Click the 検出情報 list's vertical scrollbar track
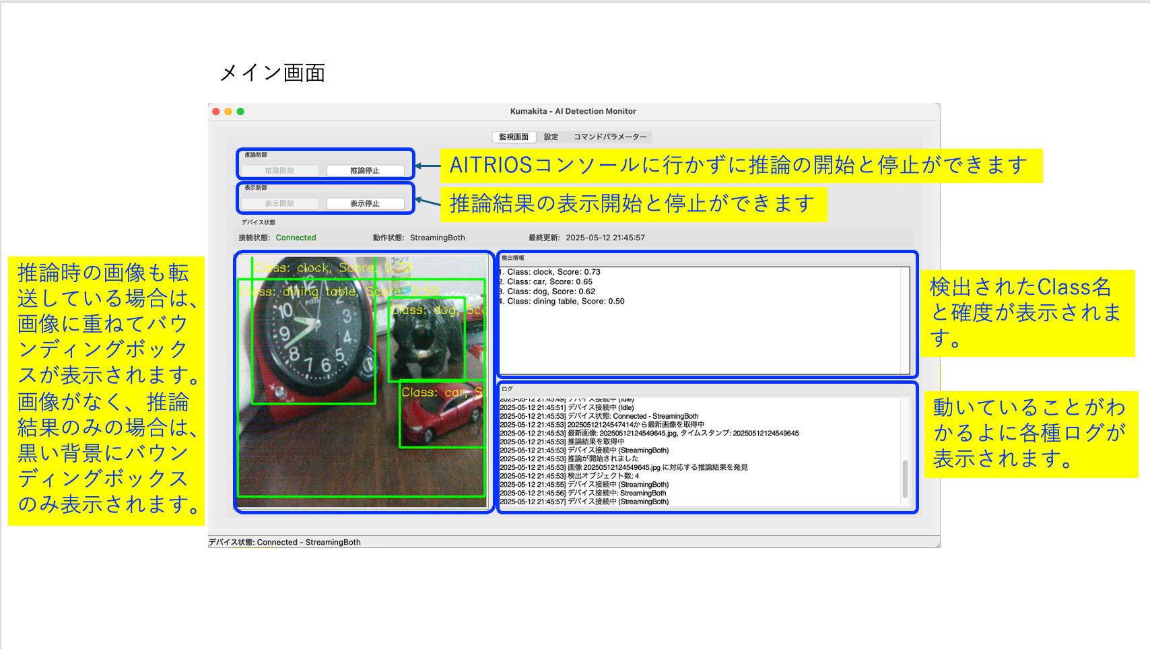This screenshot has width=1150, height=649. (905, 320)
